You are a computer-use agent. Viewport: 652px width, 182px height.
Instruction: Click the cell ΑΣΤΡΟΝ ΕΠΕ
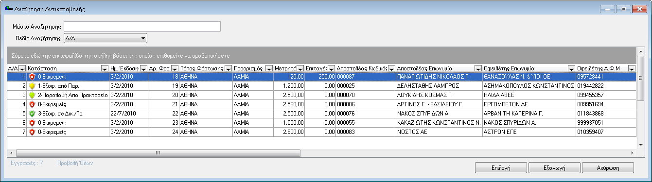pos(529,132)
